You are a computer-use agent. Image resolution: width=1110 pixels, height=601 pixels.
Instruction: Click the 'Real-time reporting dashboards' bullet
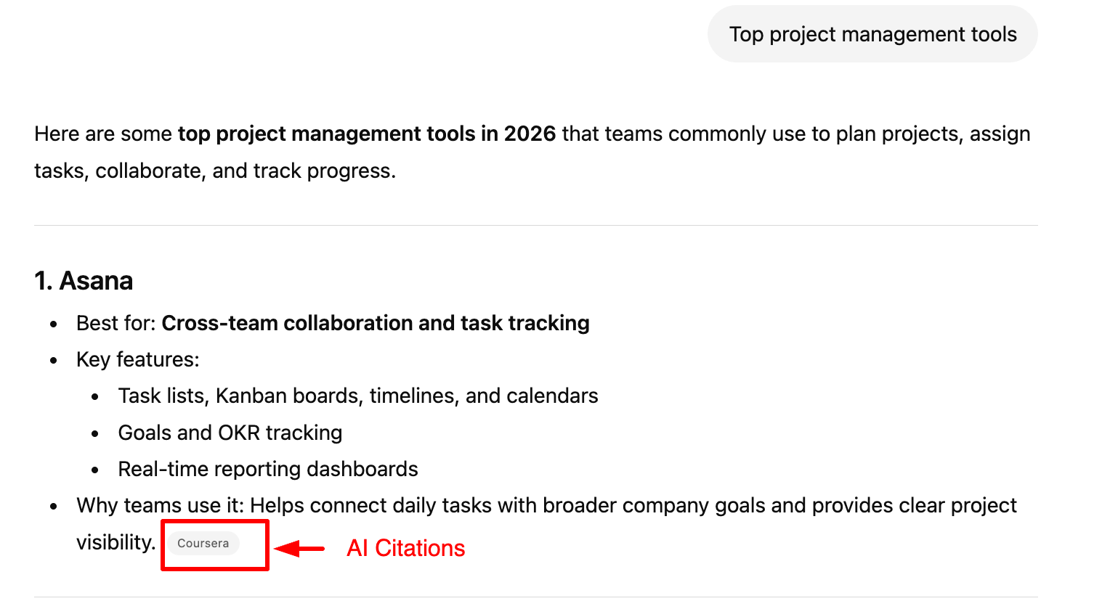click(x=267, y=468)
